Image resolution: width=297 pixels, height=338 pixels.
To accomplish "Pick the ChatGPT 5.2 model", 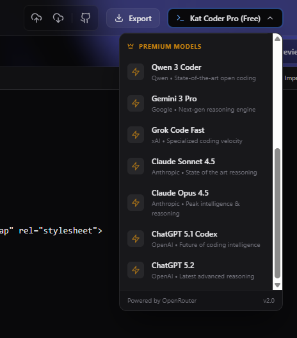I will coord(196,270).
